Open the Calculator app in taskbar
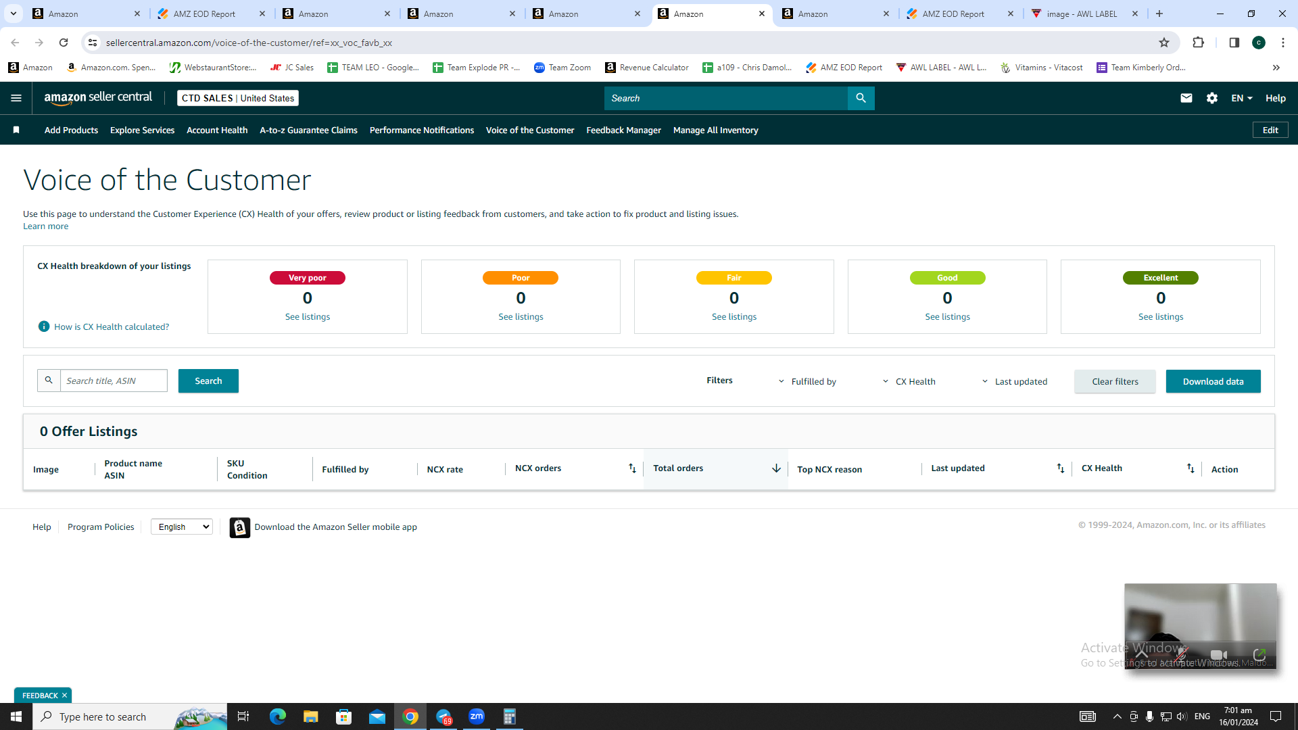1298x730 pixels. [510, 716]
